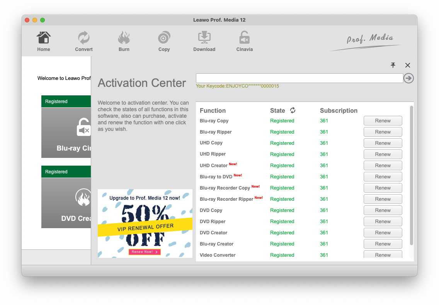
Task: Open the Copy module
Action: coord(164,41)
